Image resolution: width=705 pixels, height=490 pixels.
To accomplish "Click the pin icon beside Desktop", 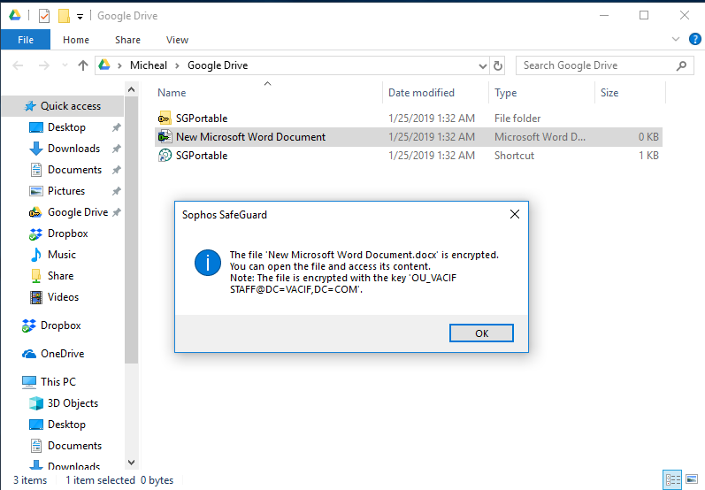I will 117,127.
